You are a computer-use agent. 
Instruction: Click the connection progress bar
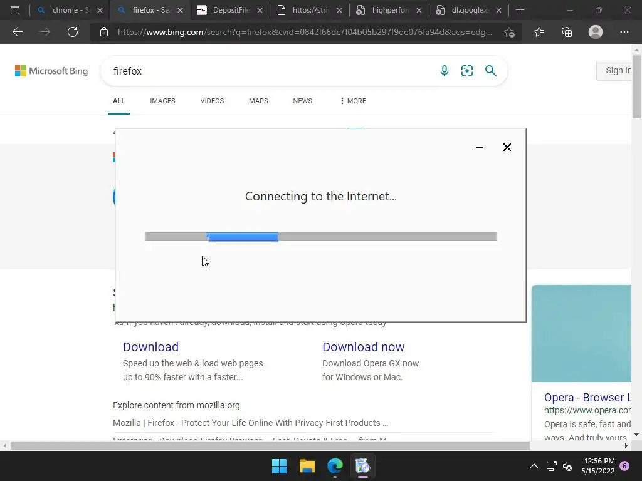pos(321,237)
